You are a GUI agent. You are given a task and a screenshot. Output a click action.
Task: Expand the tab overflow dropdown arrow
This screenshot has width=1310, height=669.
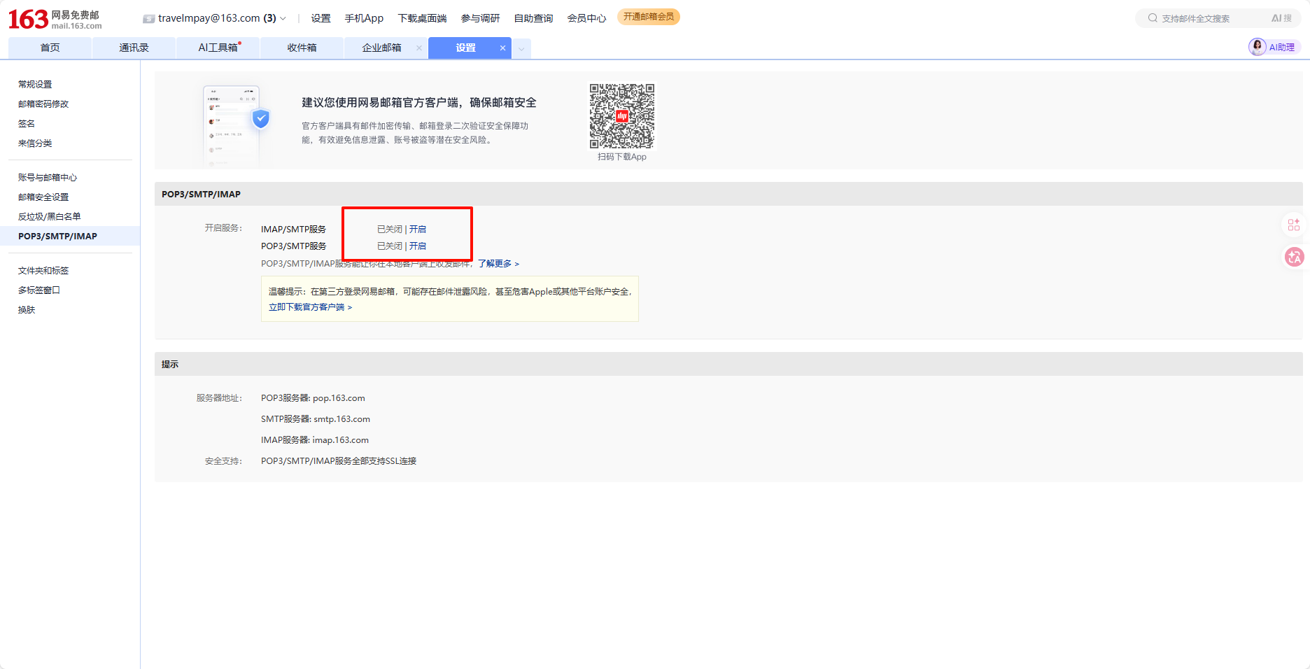pos(521,48)
